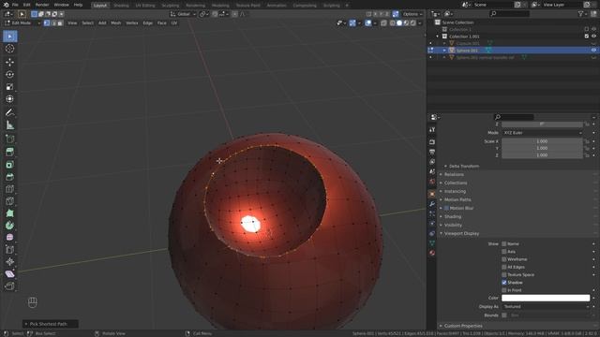This screenshot has width=600, height=337.
Task: Toggle the Motion Blur checkbox
Action: (x=446, y=208)
